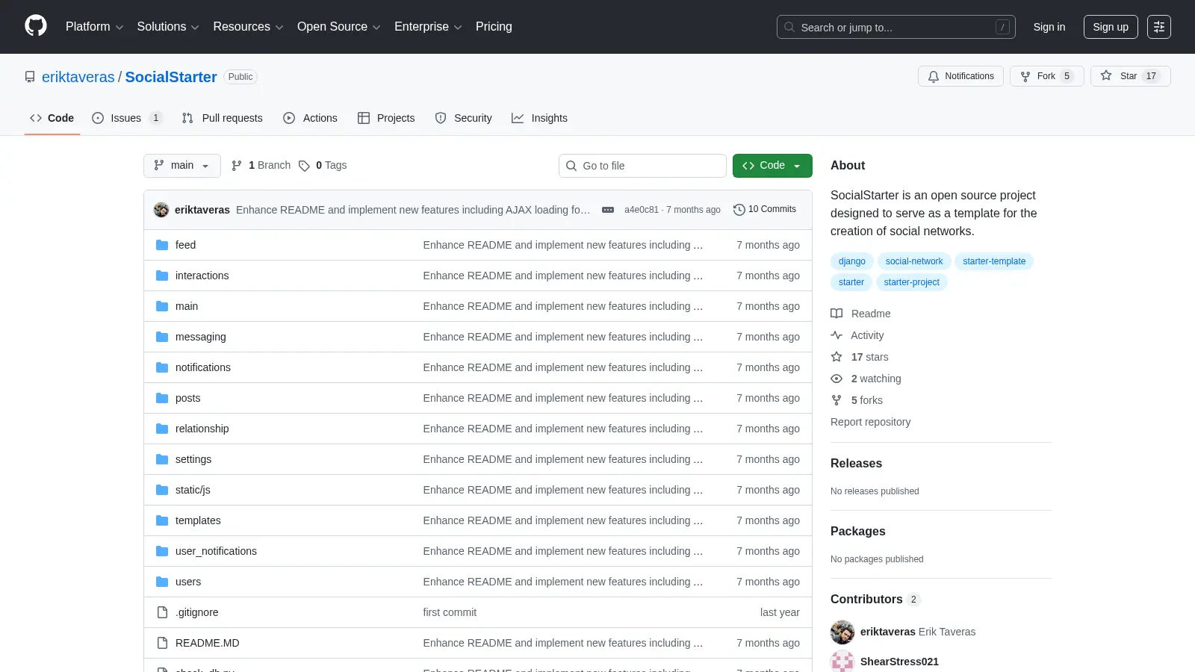The height and width of the screenshot is (672, 1195).
Task: Click the repository icon beside eriktaveras
Action: point(30,77)
